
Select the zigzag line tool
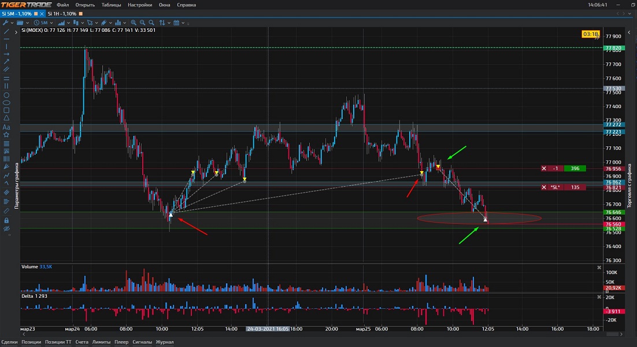(x=6, y=177)
